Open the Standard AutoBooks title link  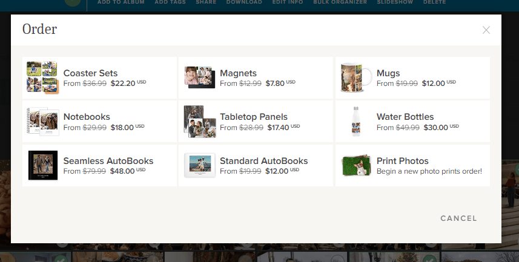pos(263,161)
